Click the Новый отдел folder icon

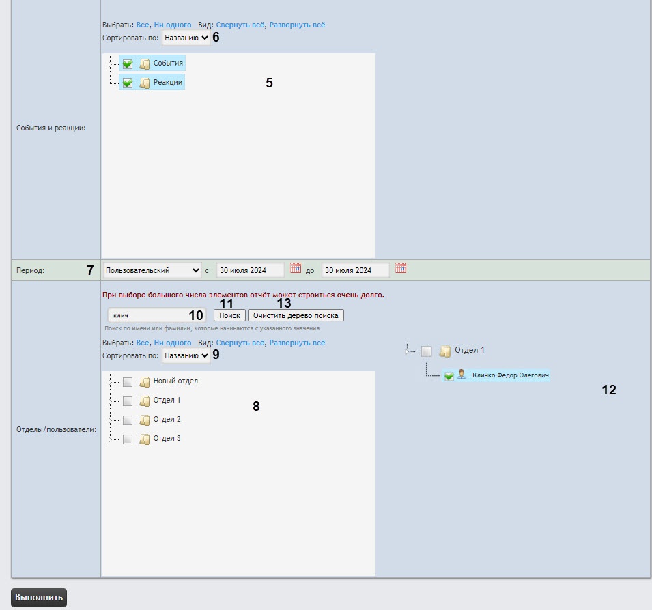coord(145,381)
